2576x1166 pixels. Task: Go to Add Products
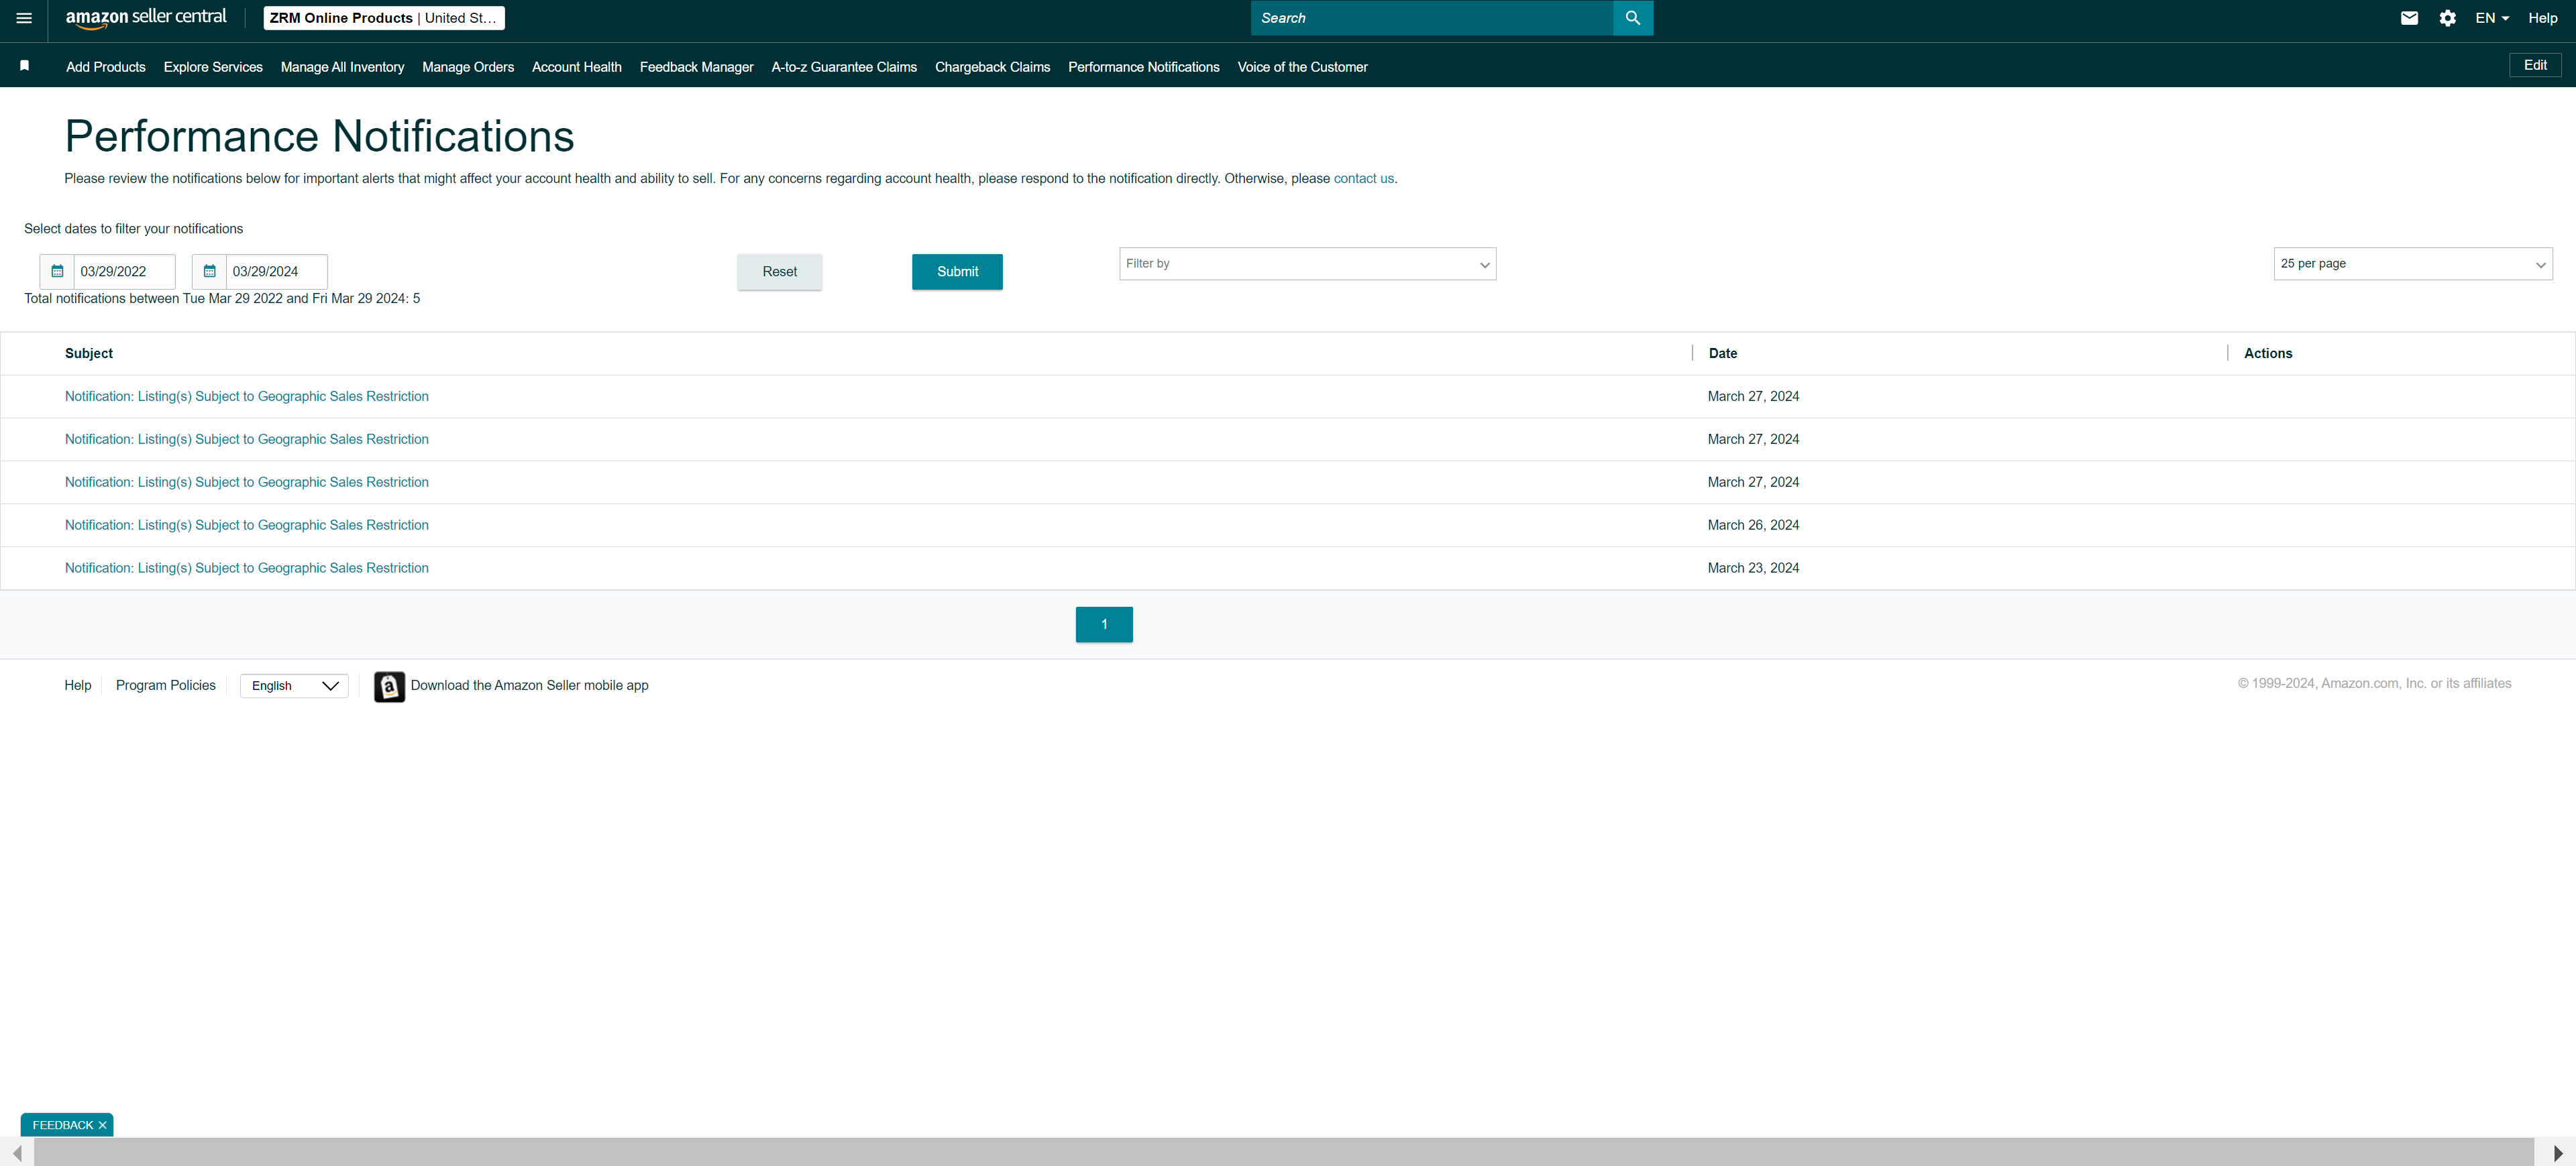pos(106,67)
